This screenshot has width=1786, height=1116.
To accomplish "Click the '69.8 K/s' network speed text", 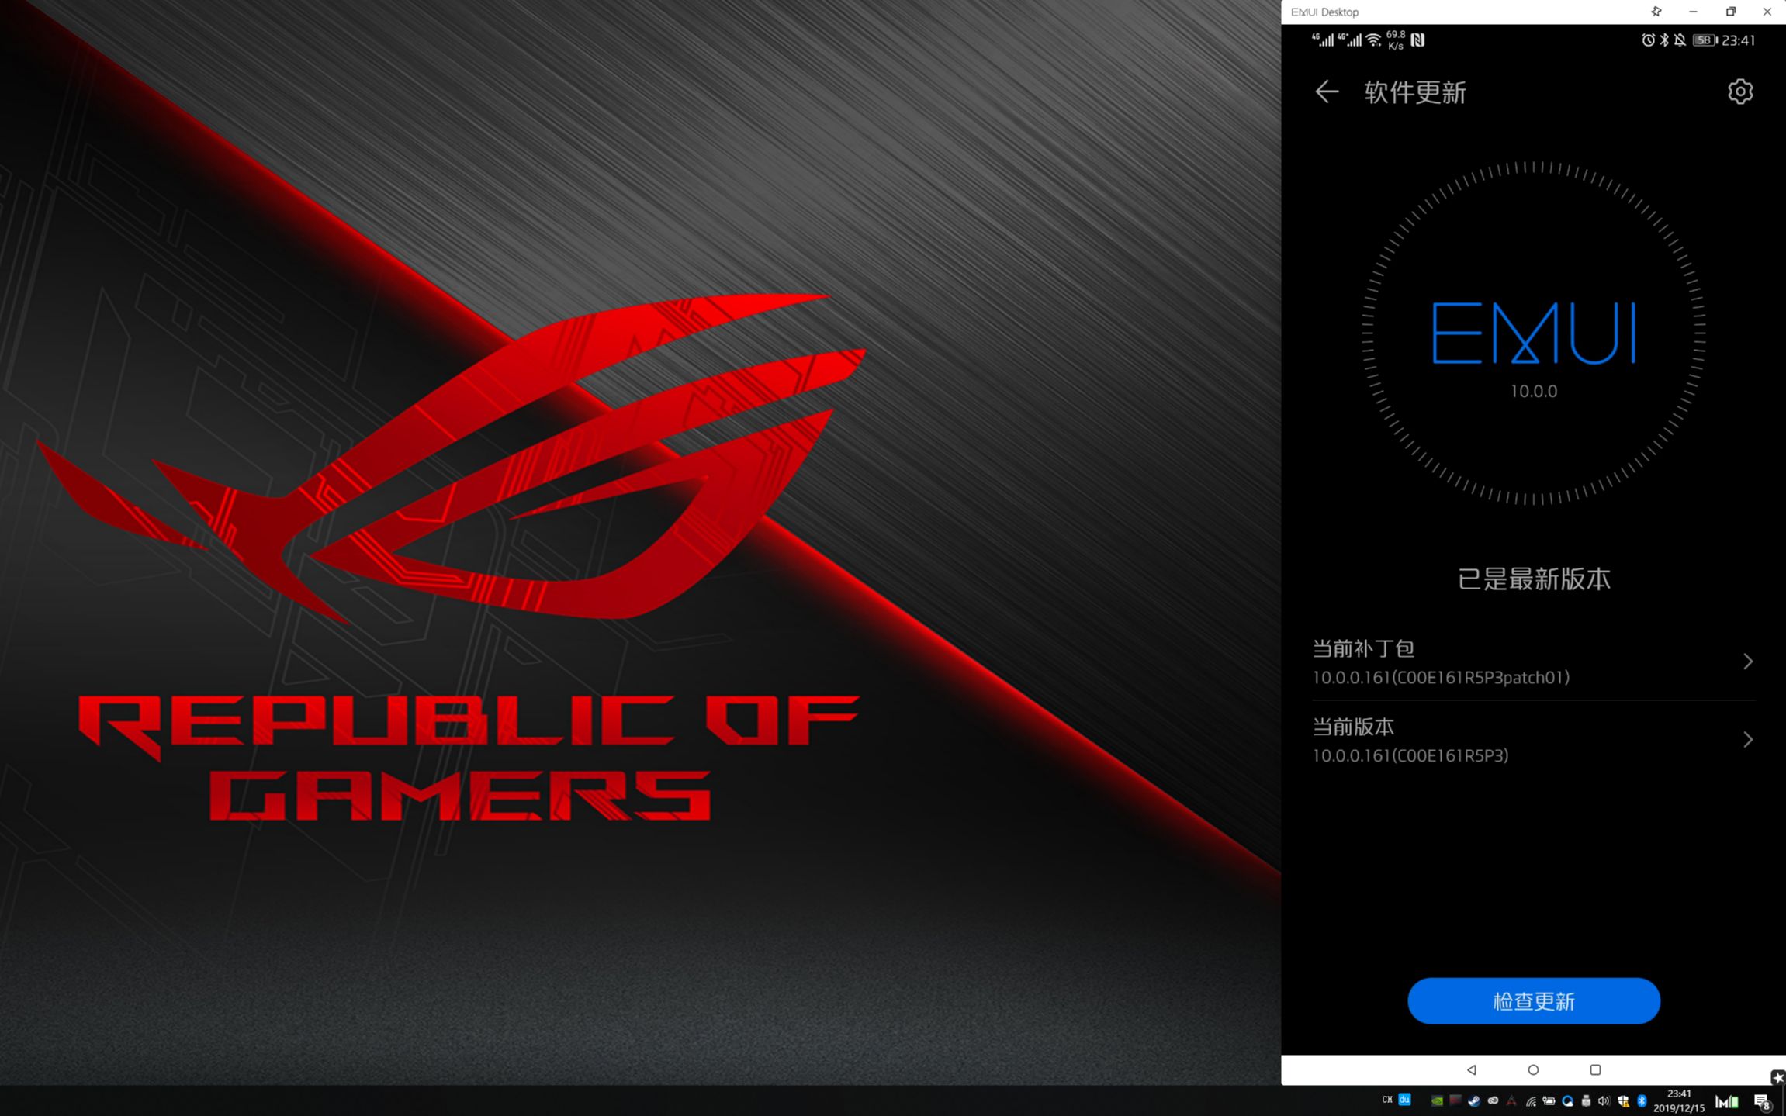I will pyautogui.click(x=1396, y=40).
